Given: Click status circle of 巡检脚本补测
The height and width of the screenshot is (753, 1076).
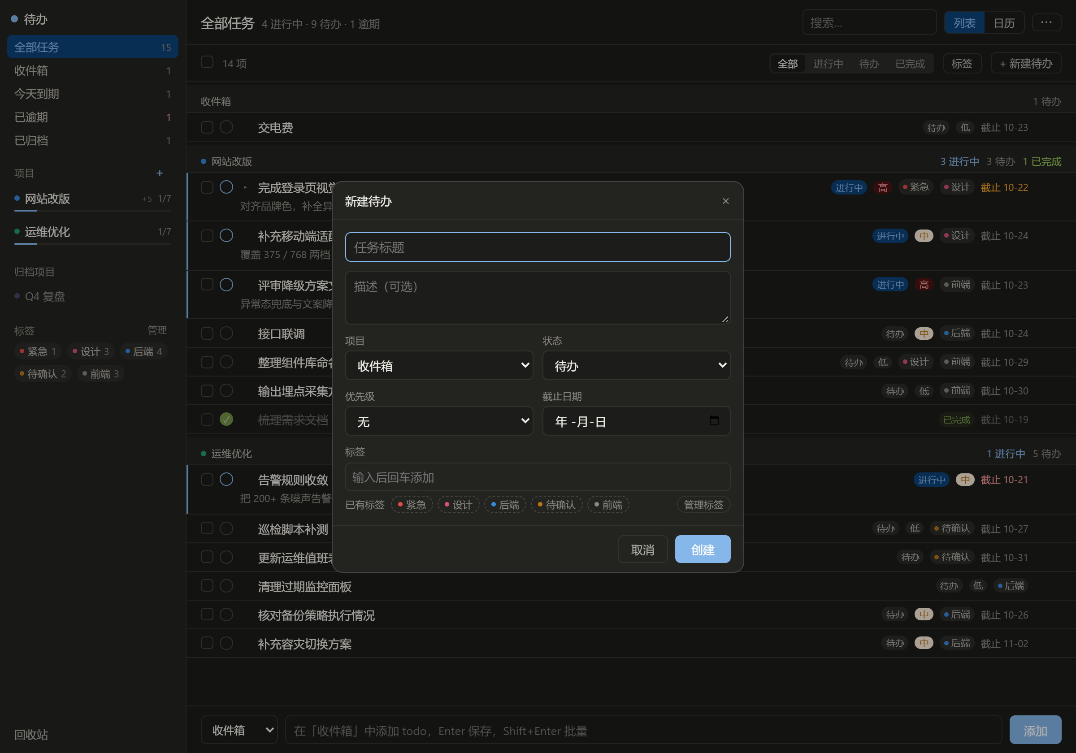Looking at the screenshot, I should click(226, 528).
